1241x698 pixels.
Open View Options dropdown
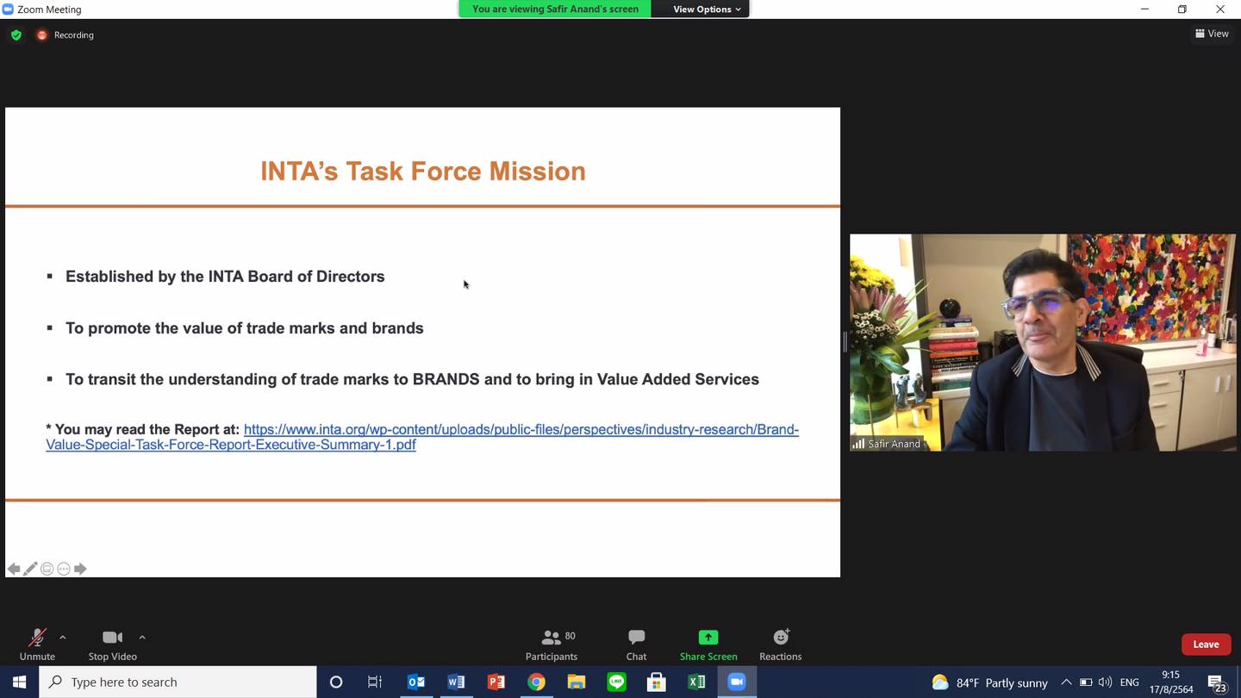click(706, 9)
